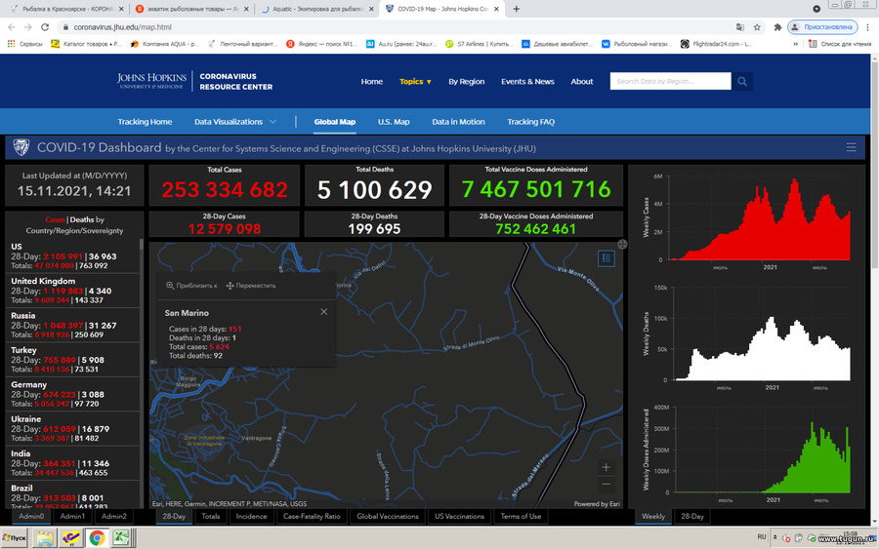
Task: Select the Admin2 level tab
Action: [114, 516]
